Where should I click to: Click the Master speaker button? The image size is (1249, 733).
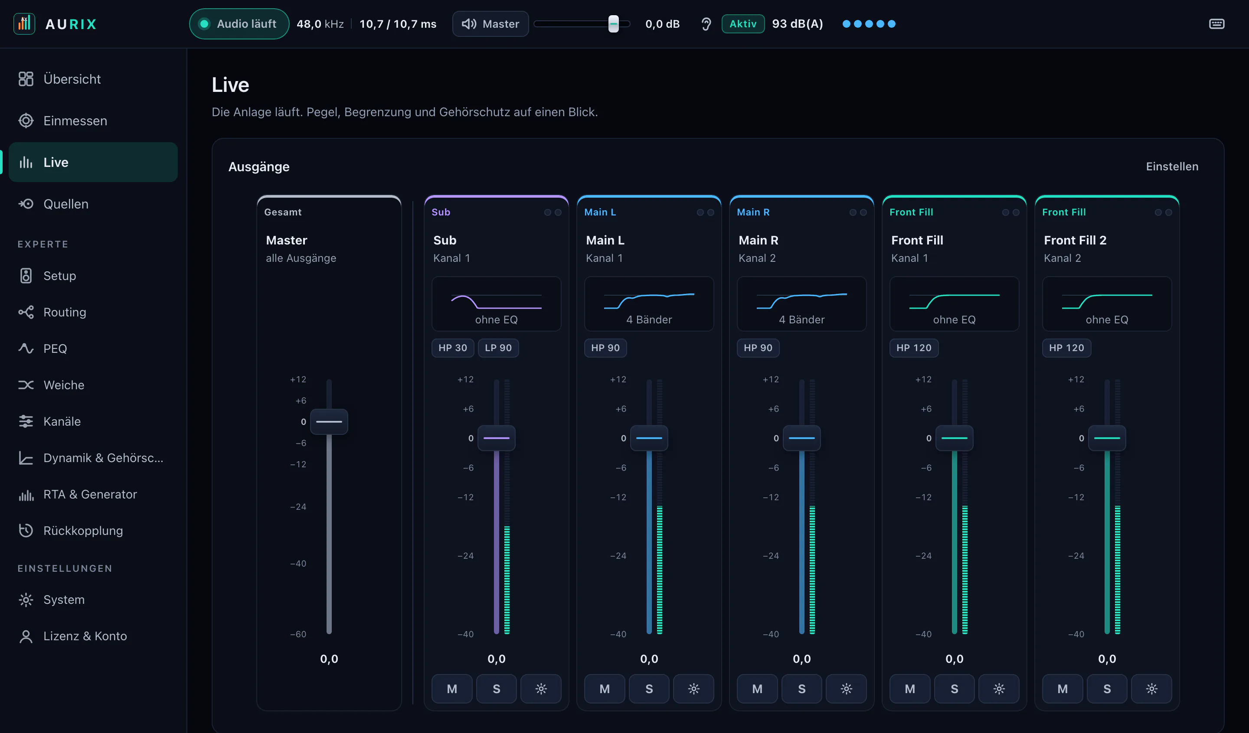[x=490, y=24]
